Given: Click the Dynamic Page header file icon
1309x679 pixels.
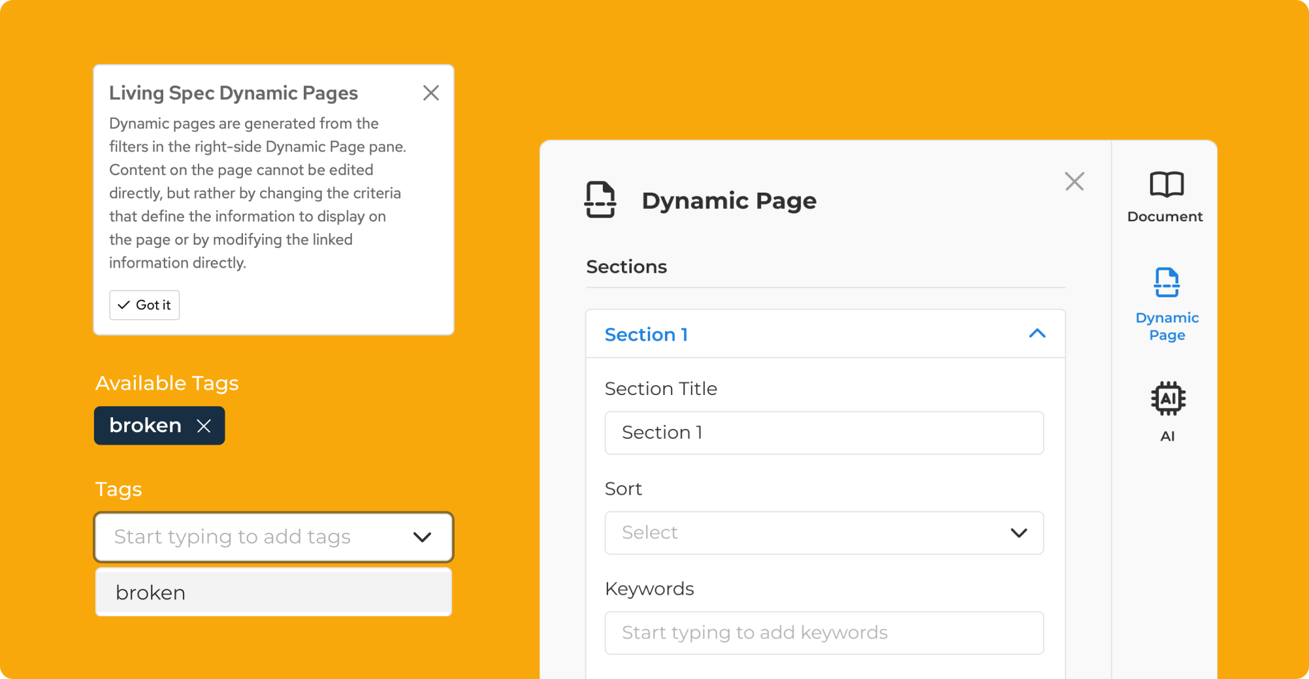Looking at the screenshot, I should pos(600,200).
